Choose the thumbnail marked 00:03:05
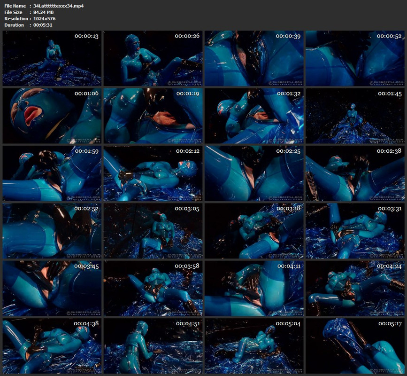 [153, 231]
